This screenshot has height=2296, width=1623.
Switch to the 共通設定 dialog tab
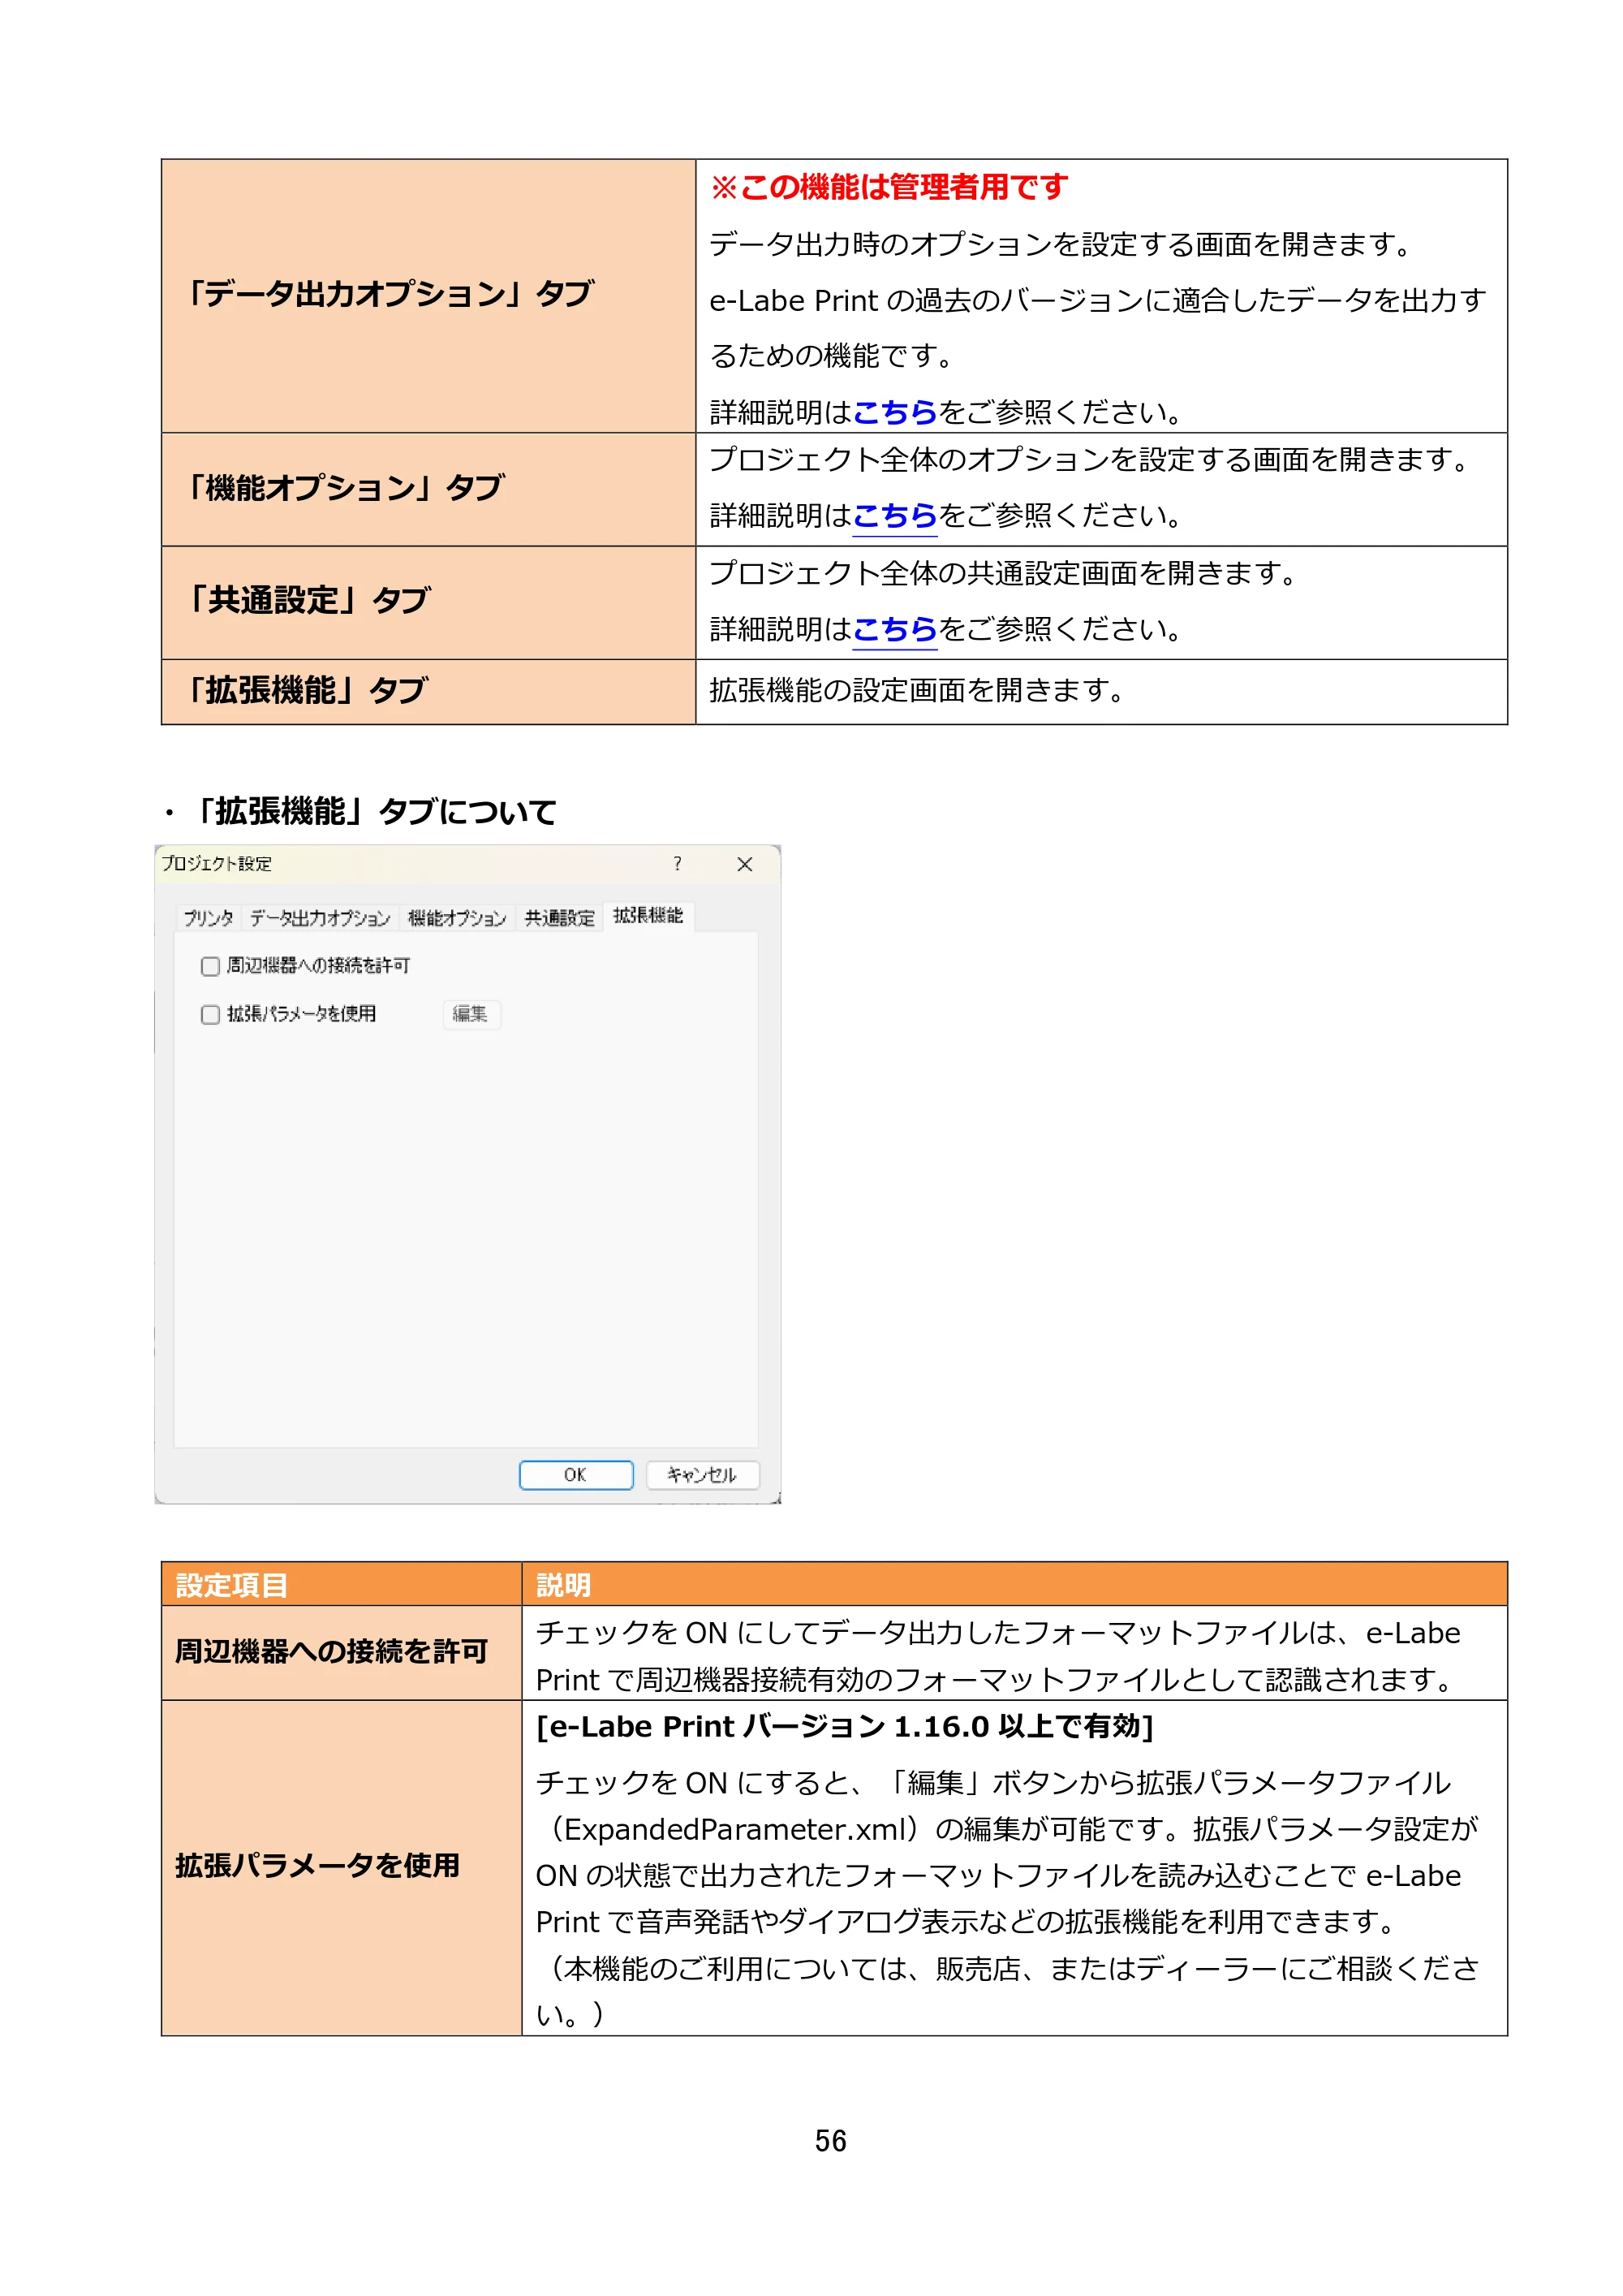(560, 918)
